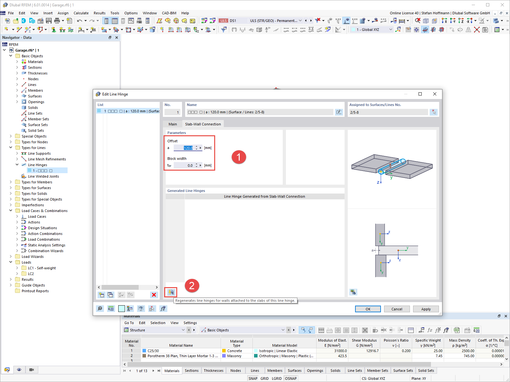Click the formula (fx) icon in the dialog's bottom bar
Image resolution: width=510 pixels, height=382 pixels.
pos(163,308)
